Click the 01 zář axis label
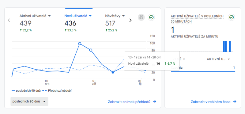This screenshot has height=114, width=245. 94,82
